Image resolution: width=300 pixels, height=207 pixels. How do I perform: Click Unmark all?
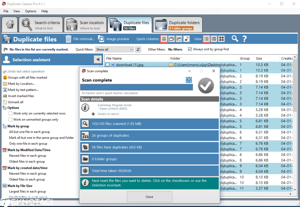coord(16,102)
